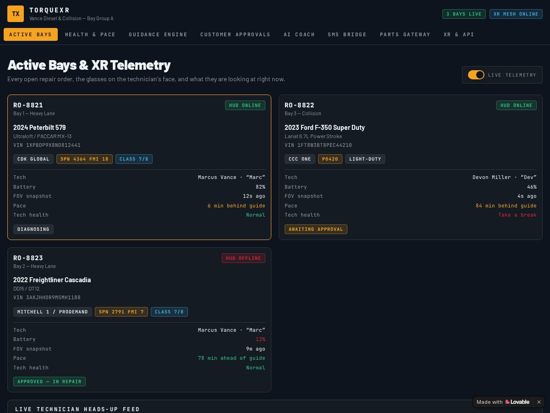This screenshot has height=413, width=550.
Task: Click the 3 Bays Live badge
Action: pos(464,14)
